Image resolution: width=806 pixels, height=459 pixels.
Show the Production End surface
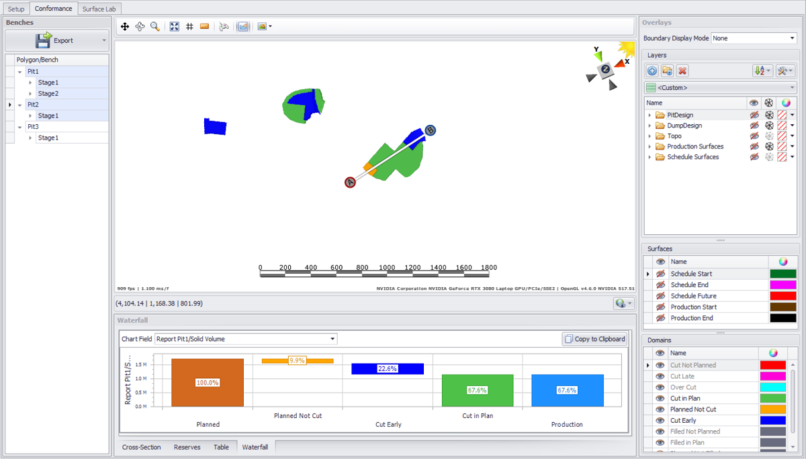click(x=661, y=318)
